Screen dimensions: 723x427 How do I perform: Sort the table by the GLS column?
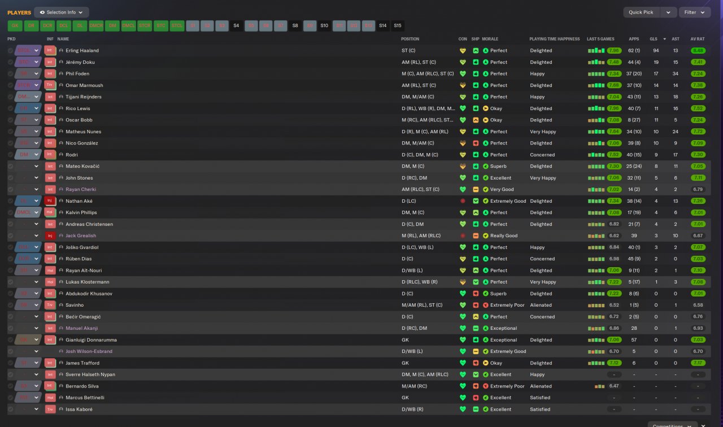653,39
